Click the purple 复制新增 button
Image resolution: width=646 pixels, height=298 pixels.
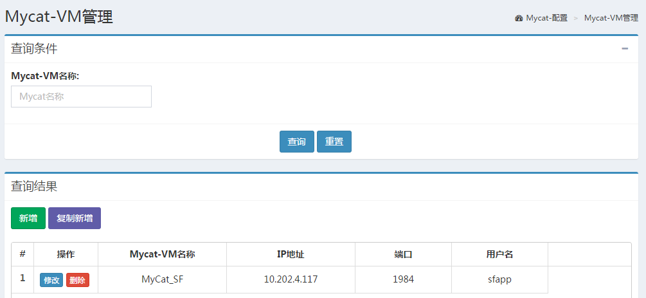coord(75,218)
